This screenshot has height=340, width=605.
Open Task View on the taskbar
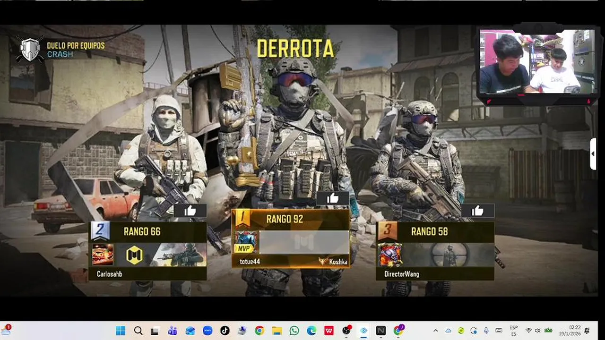[156, 331]
